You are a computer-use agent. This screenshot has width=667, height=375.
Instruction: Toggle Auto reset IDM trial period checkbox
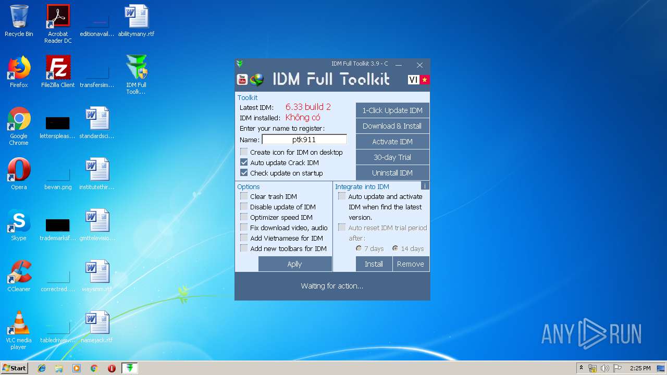[342, 228]
